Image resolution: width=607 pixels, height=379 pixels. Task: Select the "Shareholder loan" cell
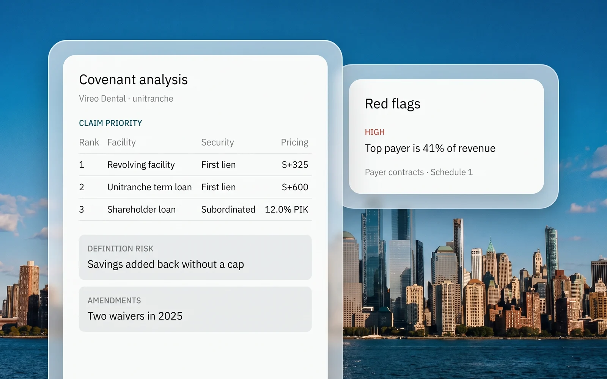[142, 210]
